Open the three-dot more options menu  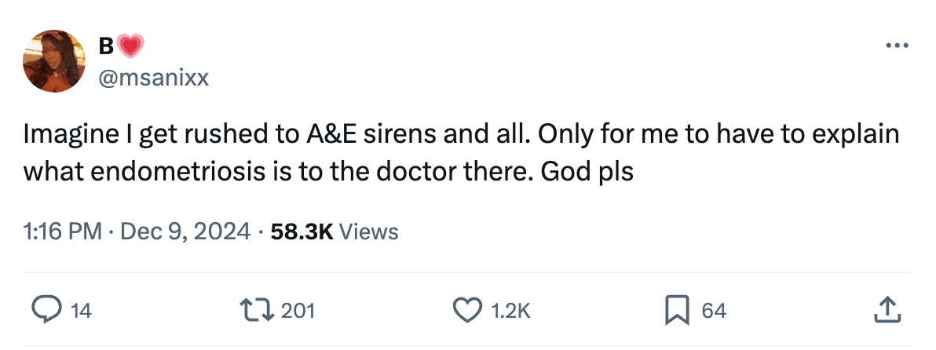tap(896, 47)
